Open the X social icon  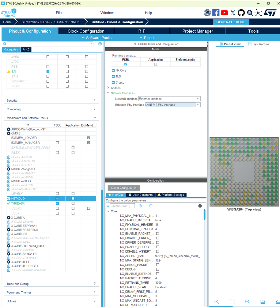coord(233,13)
